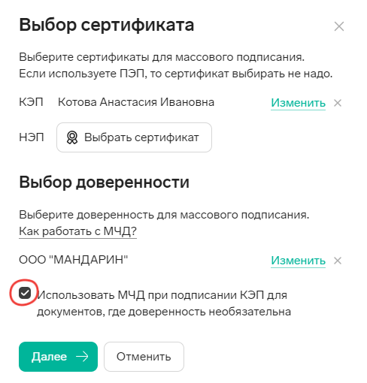
Task: Click the text Выберите доверенность для массового подписания
Action: pyautogui.click(x=164, y=215)
